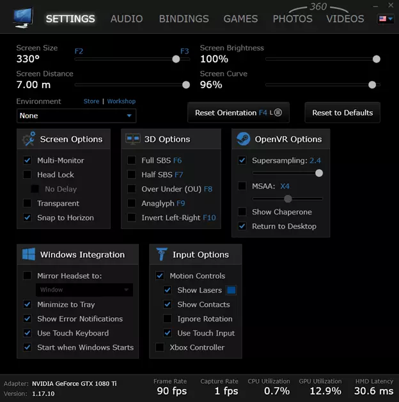Uncheck Snap to Horizon
This screenshot has height=402, width=399.
coord(27,218)
